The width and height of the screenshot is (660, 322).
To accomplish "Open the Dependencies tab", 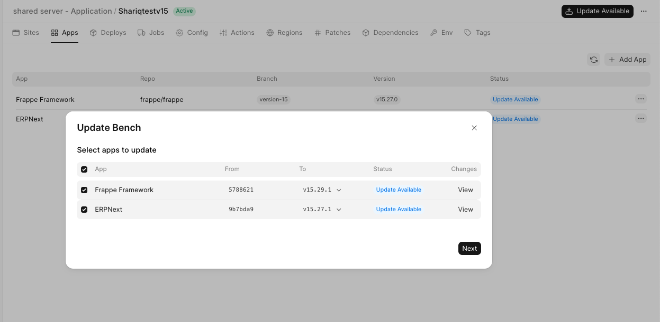I will [x=390, y=33].
